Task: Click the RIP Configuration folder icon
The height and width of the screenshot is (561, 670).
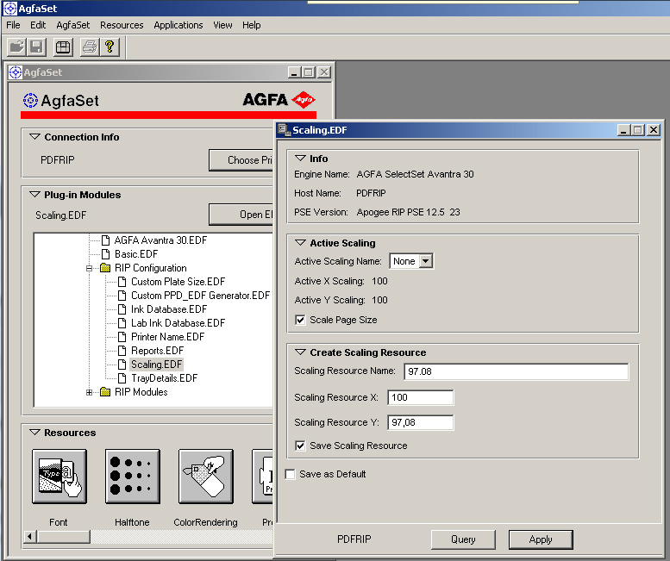Action: [105, 268]
